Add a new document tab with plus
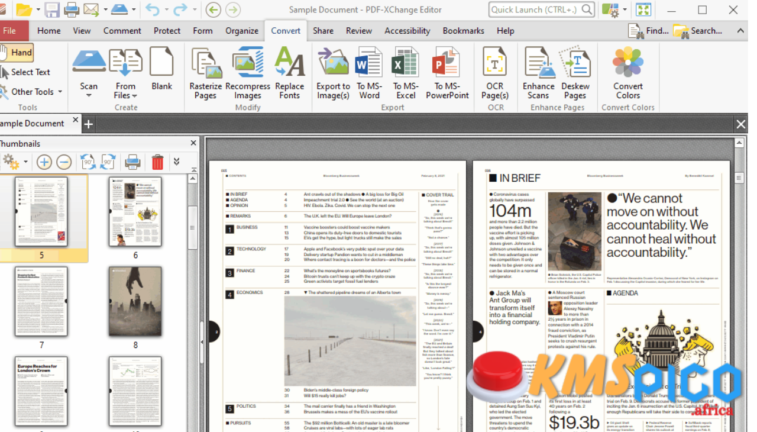This screenshot has width=757, height=432. 89,124
